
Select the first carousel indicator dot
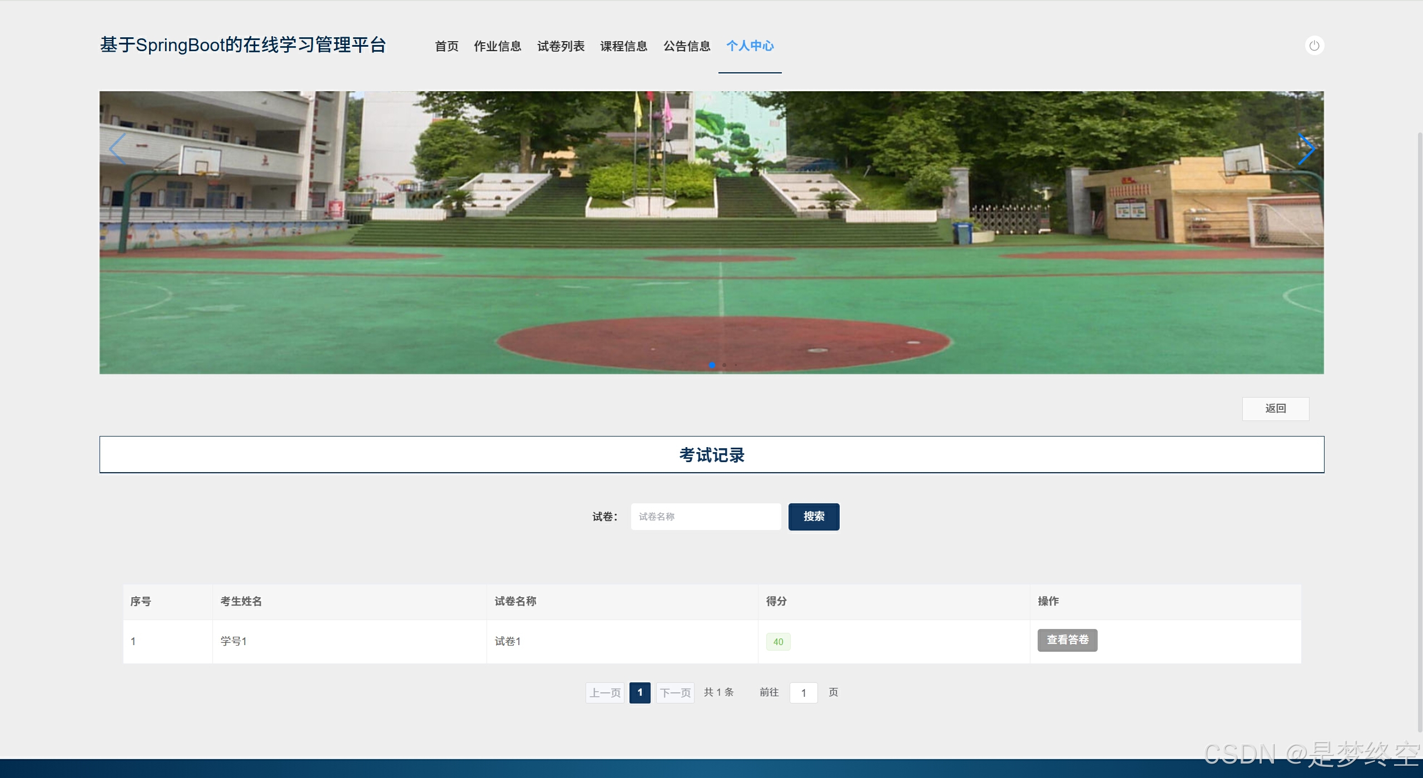712,365
